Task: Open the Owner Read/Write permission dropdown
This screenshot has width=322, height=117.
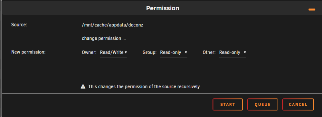Action: coord(113,53)
